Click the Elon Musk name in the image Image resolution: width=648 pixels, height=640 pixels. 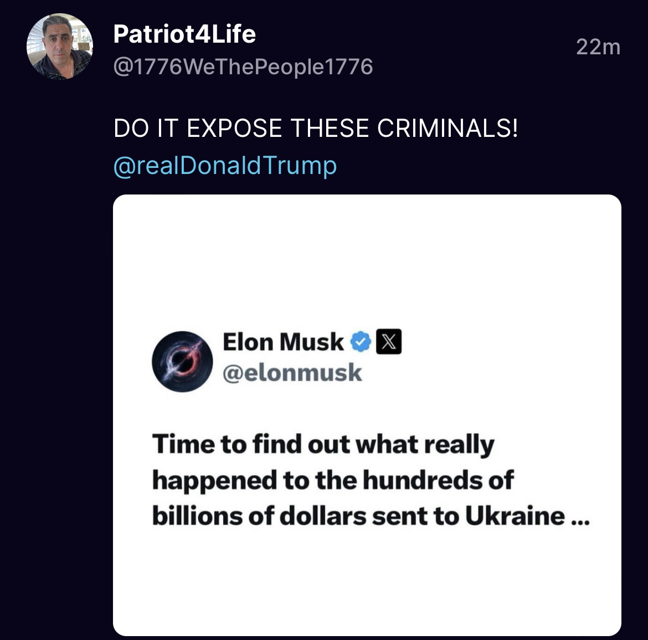[283, 342]
